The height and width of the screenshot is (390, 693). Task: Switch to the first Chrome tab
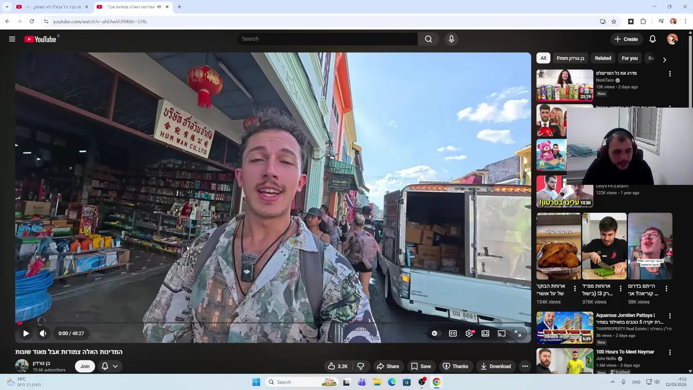tap(52, 6)
